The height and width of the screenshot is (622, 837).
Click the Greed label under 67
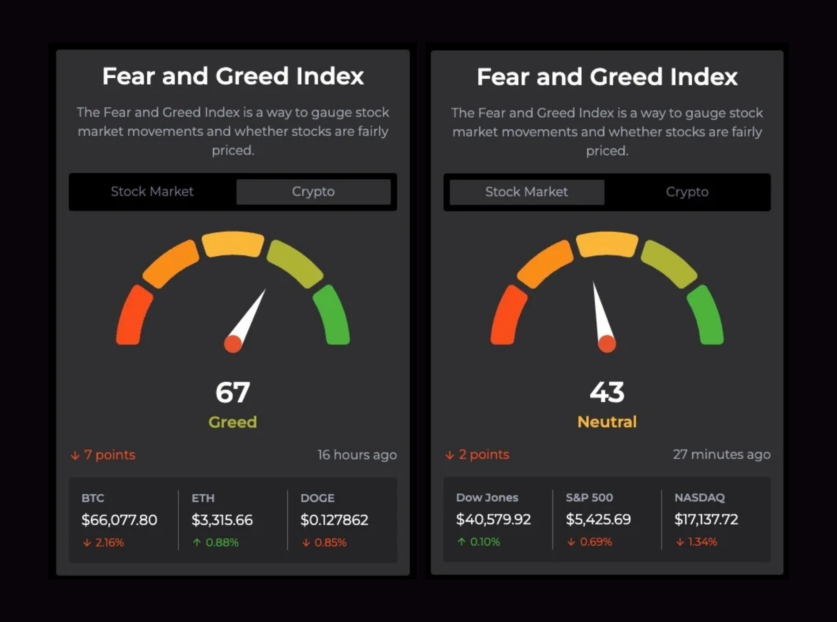pos(233,422)
